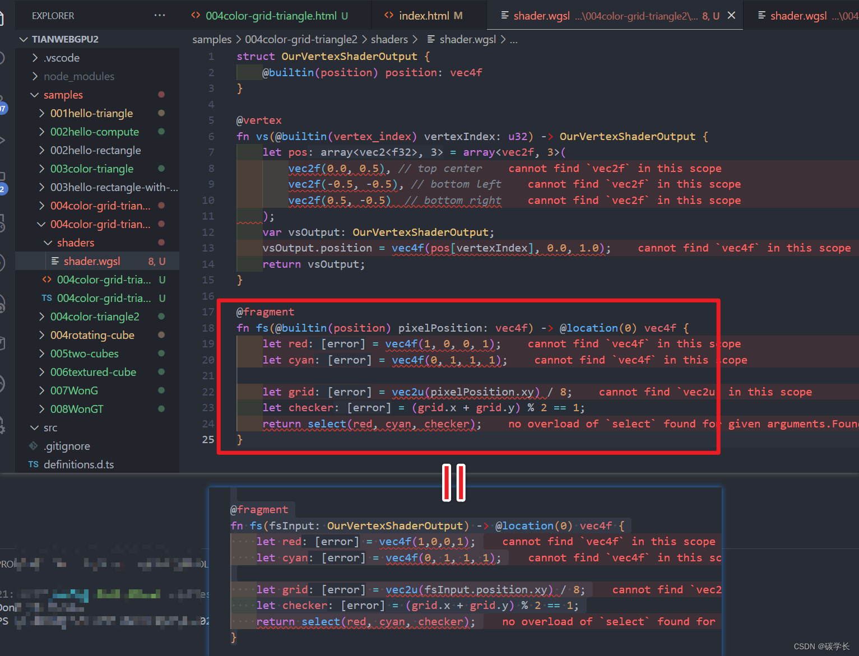Expand the 003color-triangle folder
Screen dimensions: 859x656
97,169
